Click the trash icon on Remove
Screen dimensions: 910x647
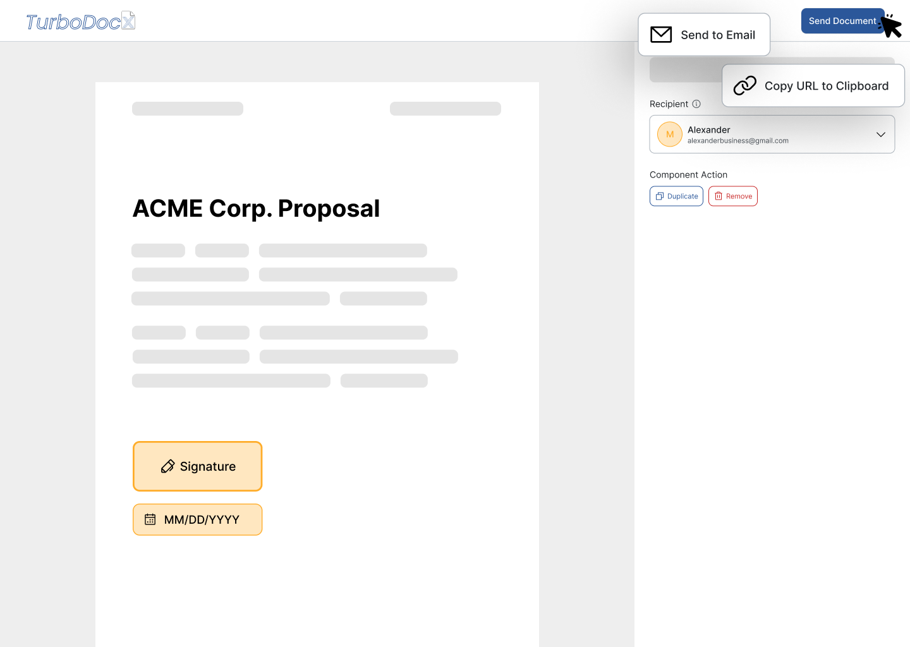pyautogui.click(x=719, y=197)
